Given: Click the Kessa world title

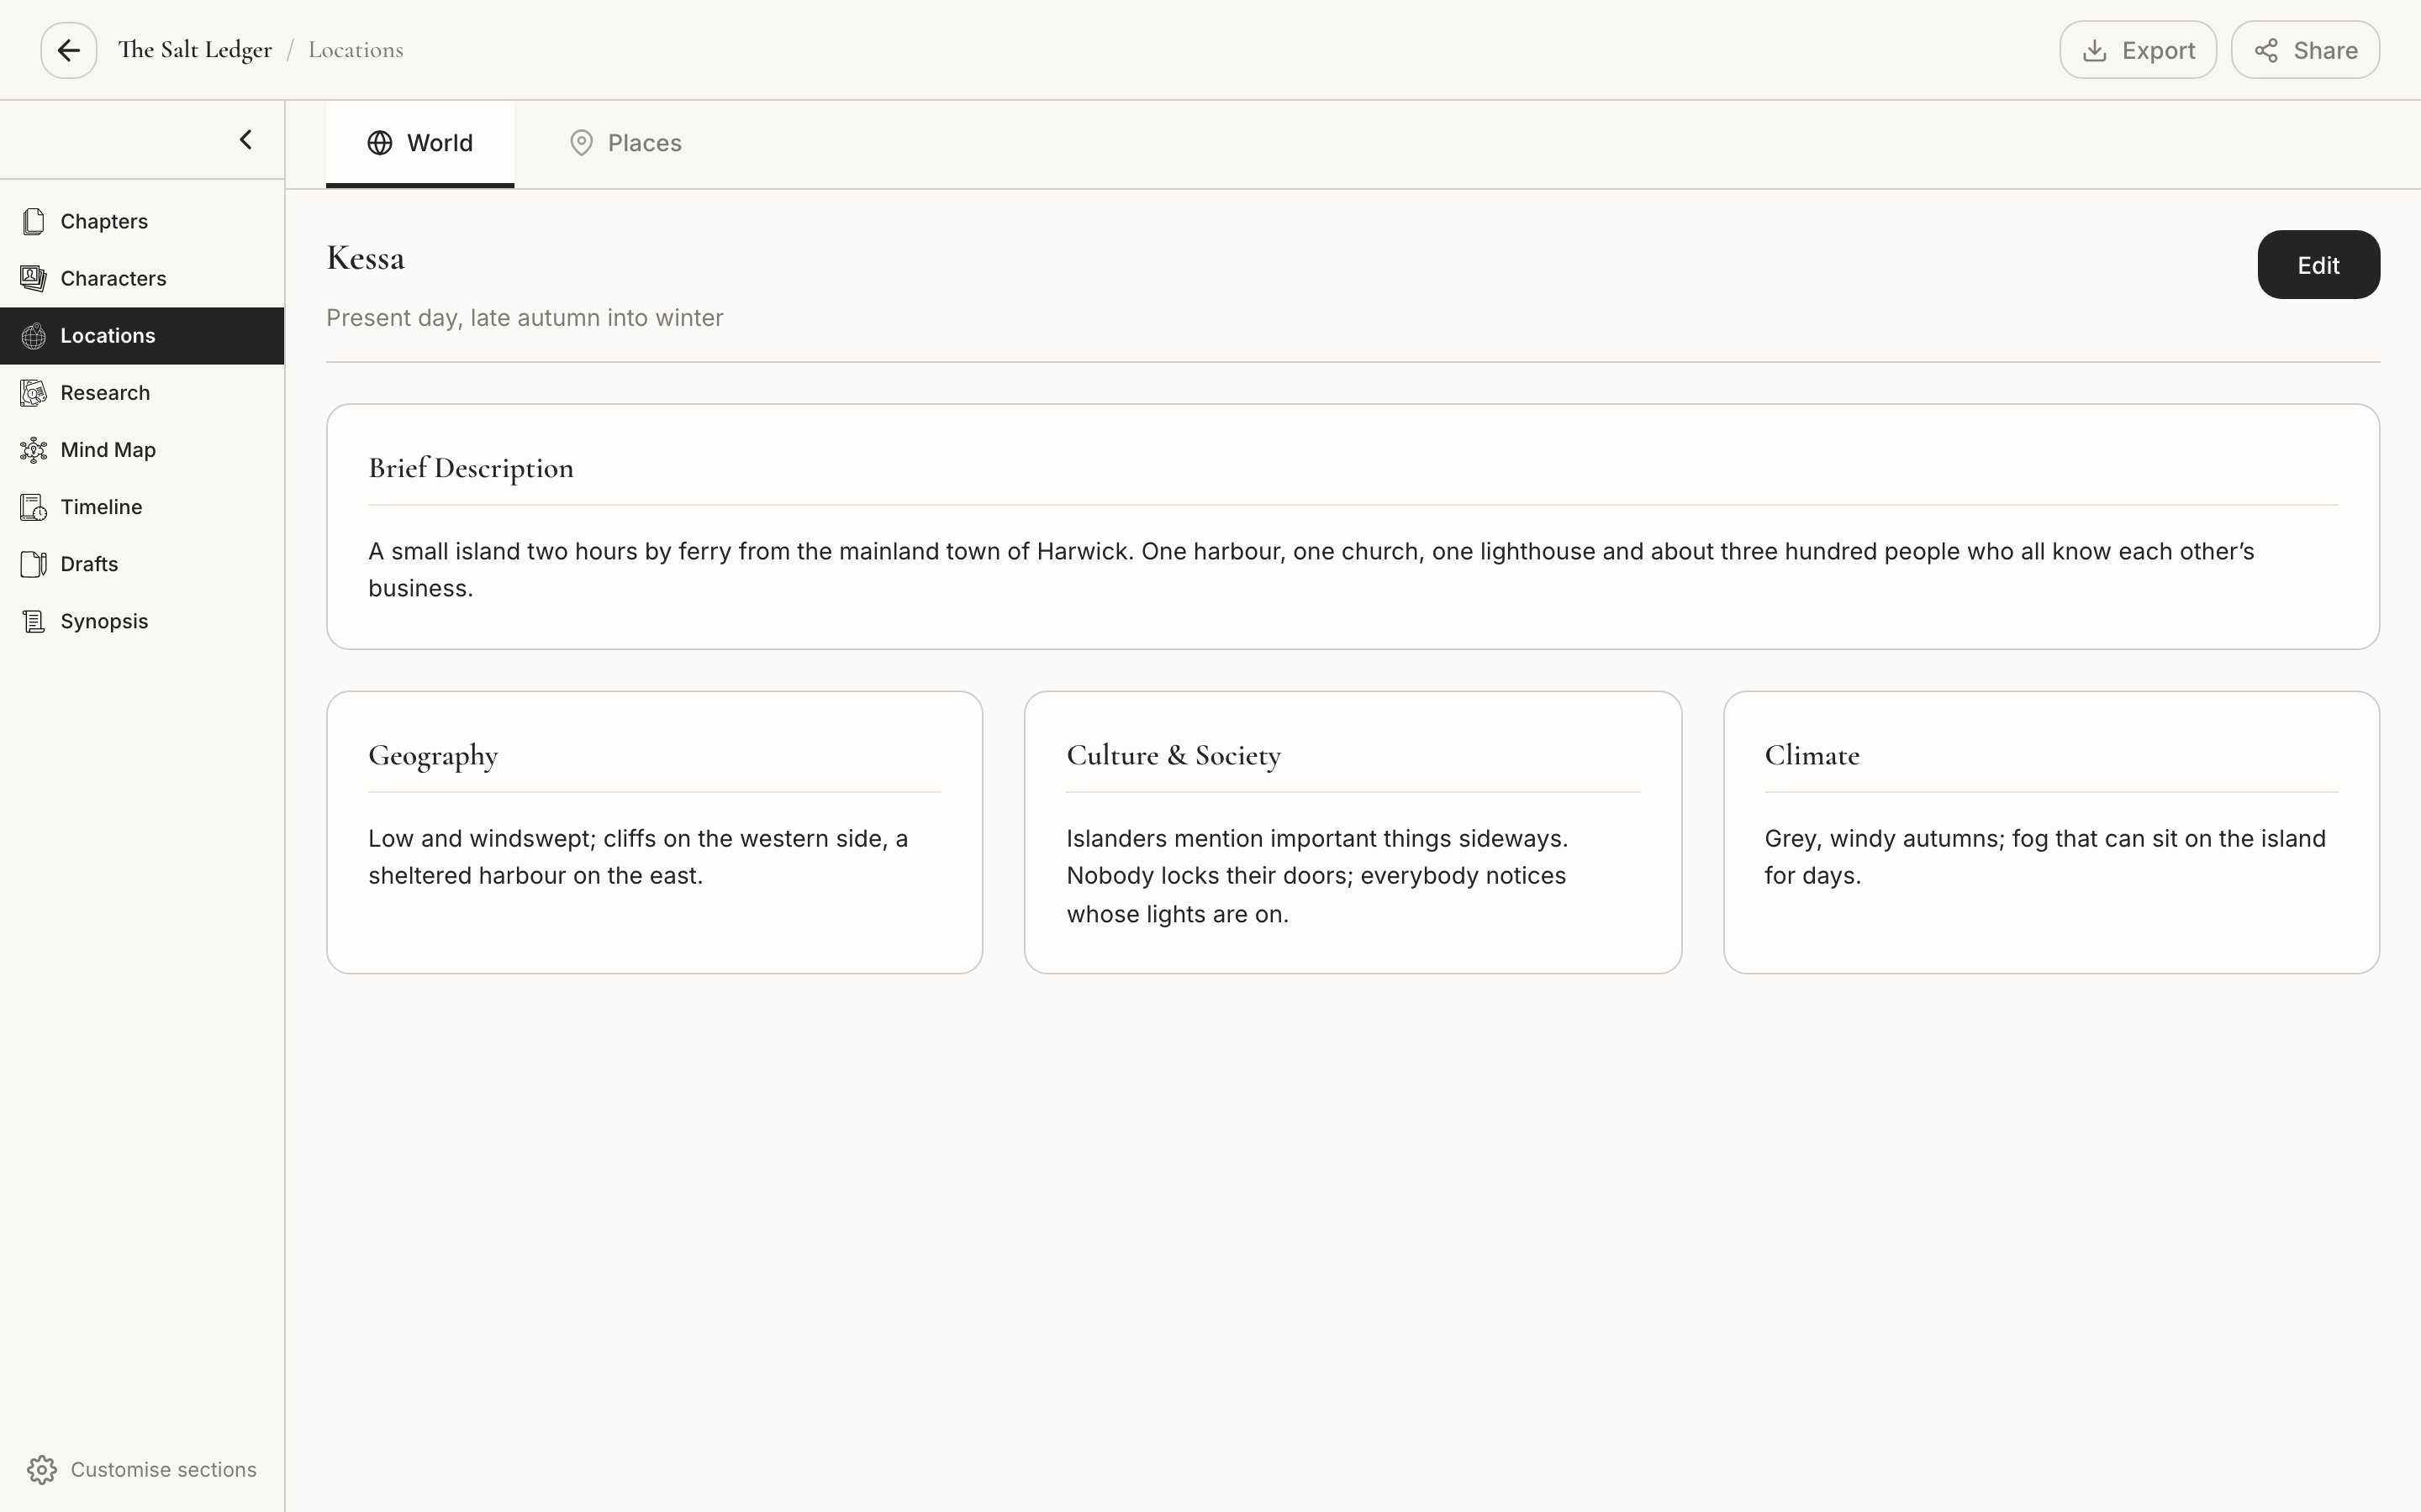Looking at the screenshot, I should coord(365,258).
